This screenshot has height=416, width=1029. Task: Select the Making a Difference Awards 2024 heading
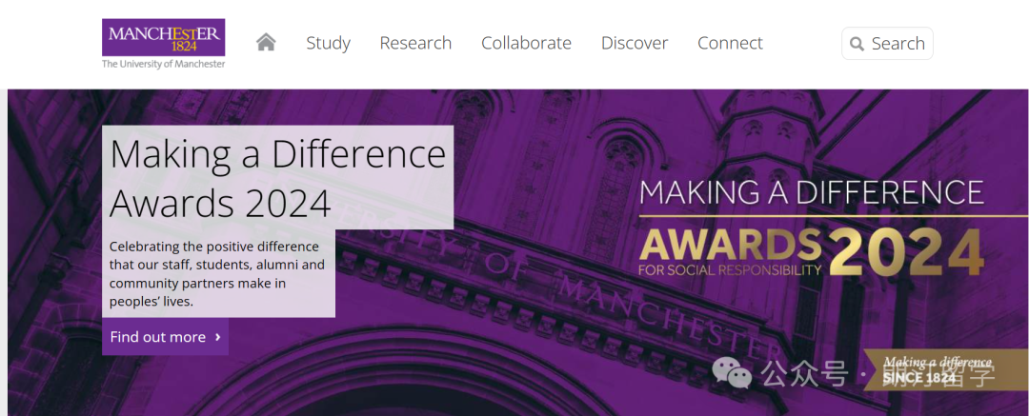[x=277, y=178]
